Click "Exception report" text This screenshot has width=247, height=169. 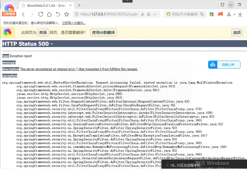point(21,56)
